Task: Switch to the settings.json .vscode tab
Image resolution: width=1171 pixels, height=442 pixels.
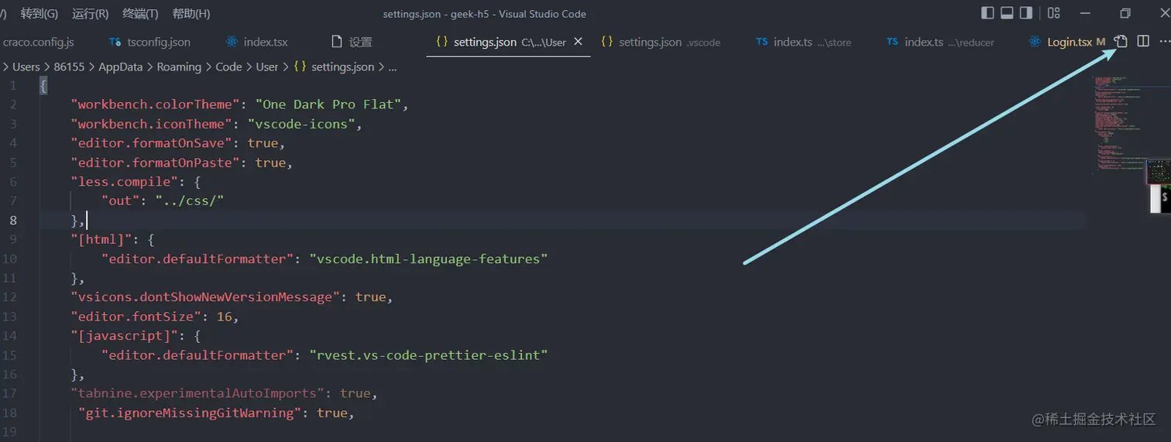Action: pyautogui.click(x=661, y=42)
